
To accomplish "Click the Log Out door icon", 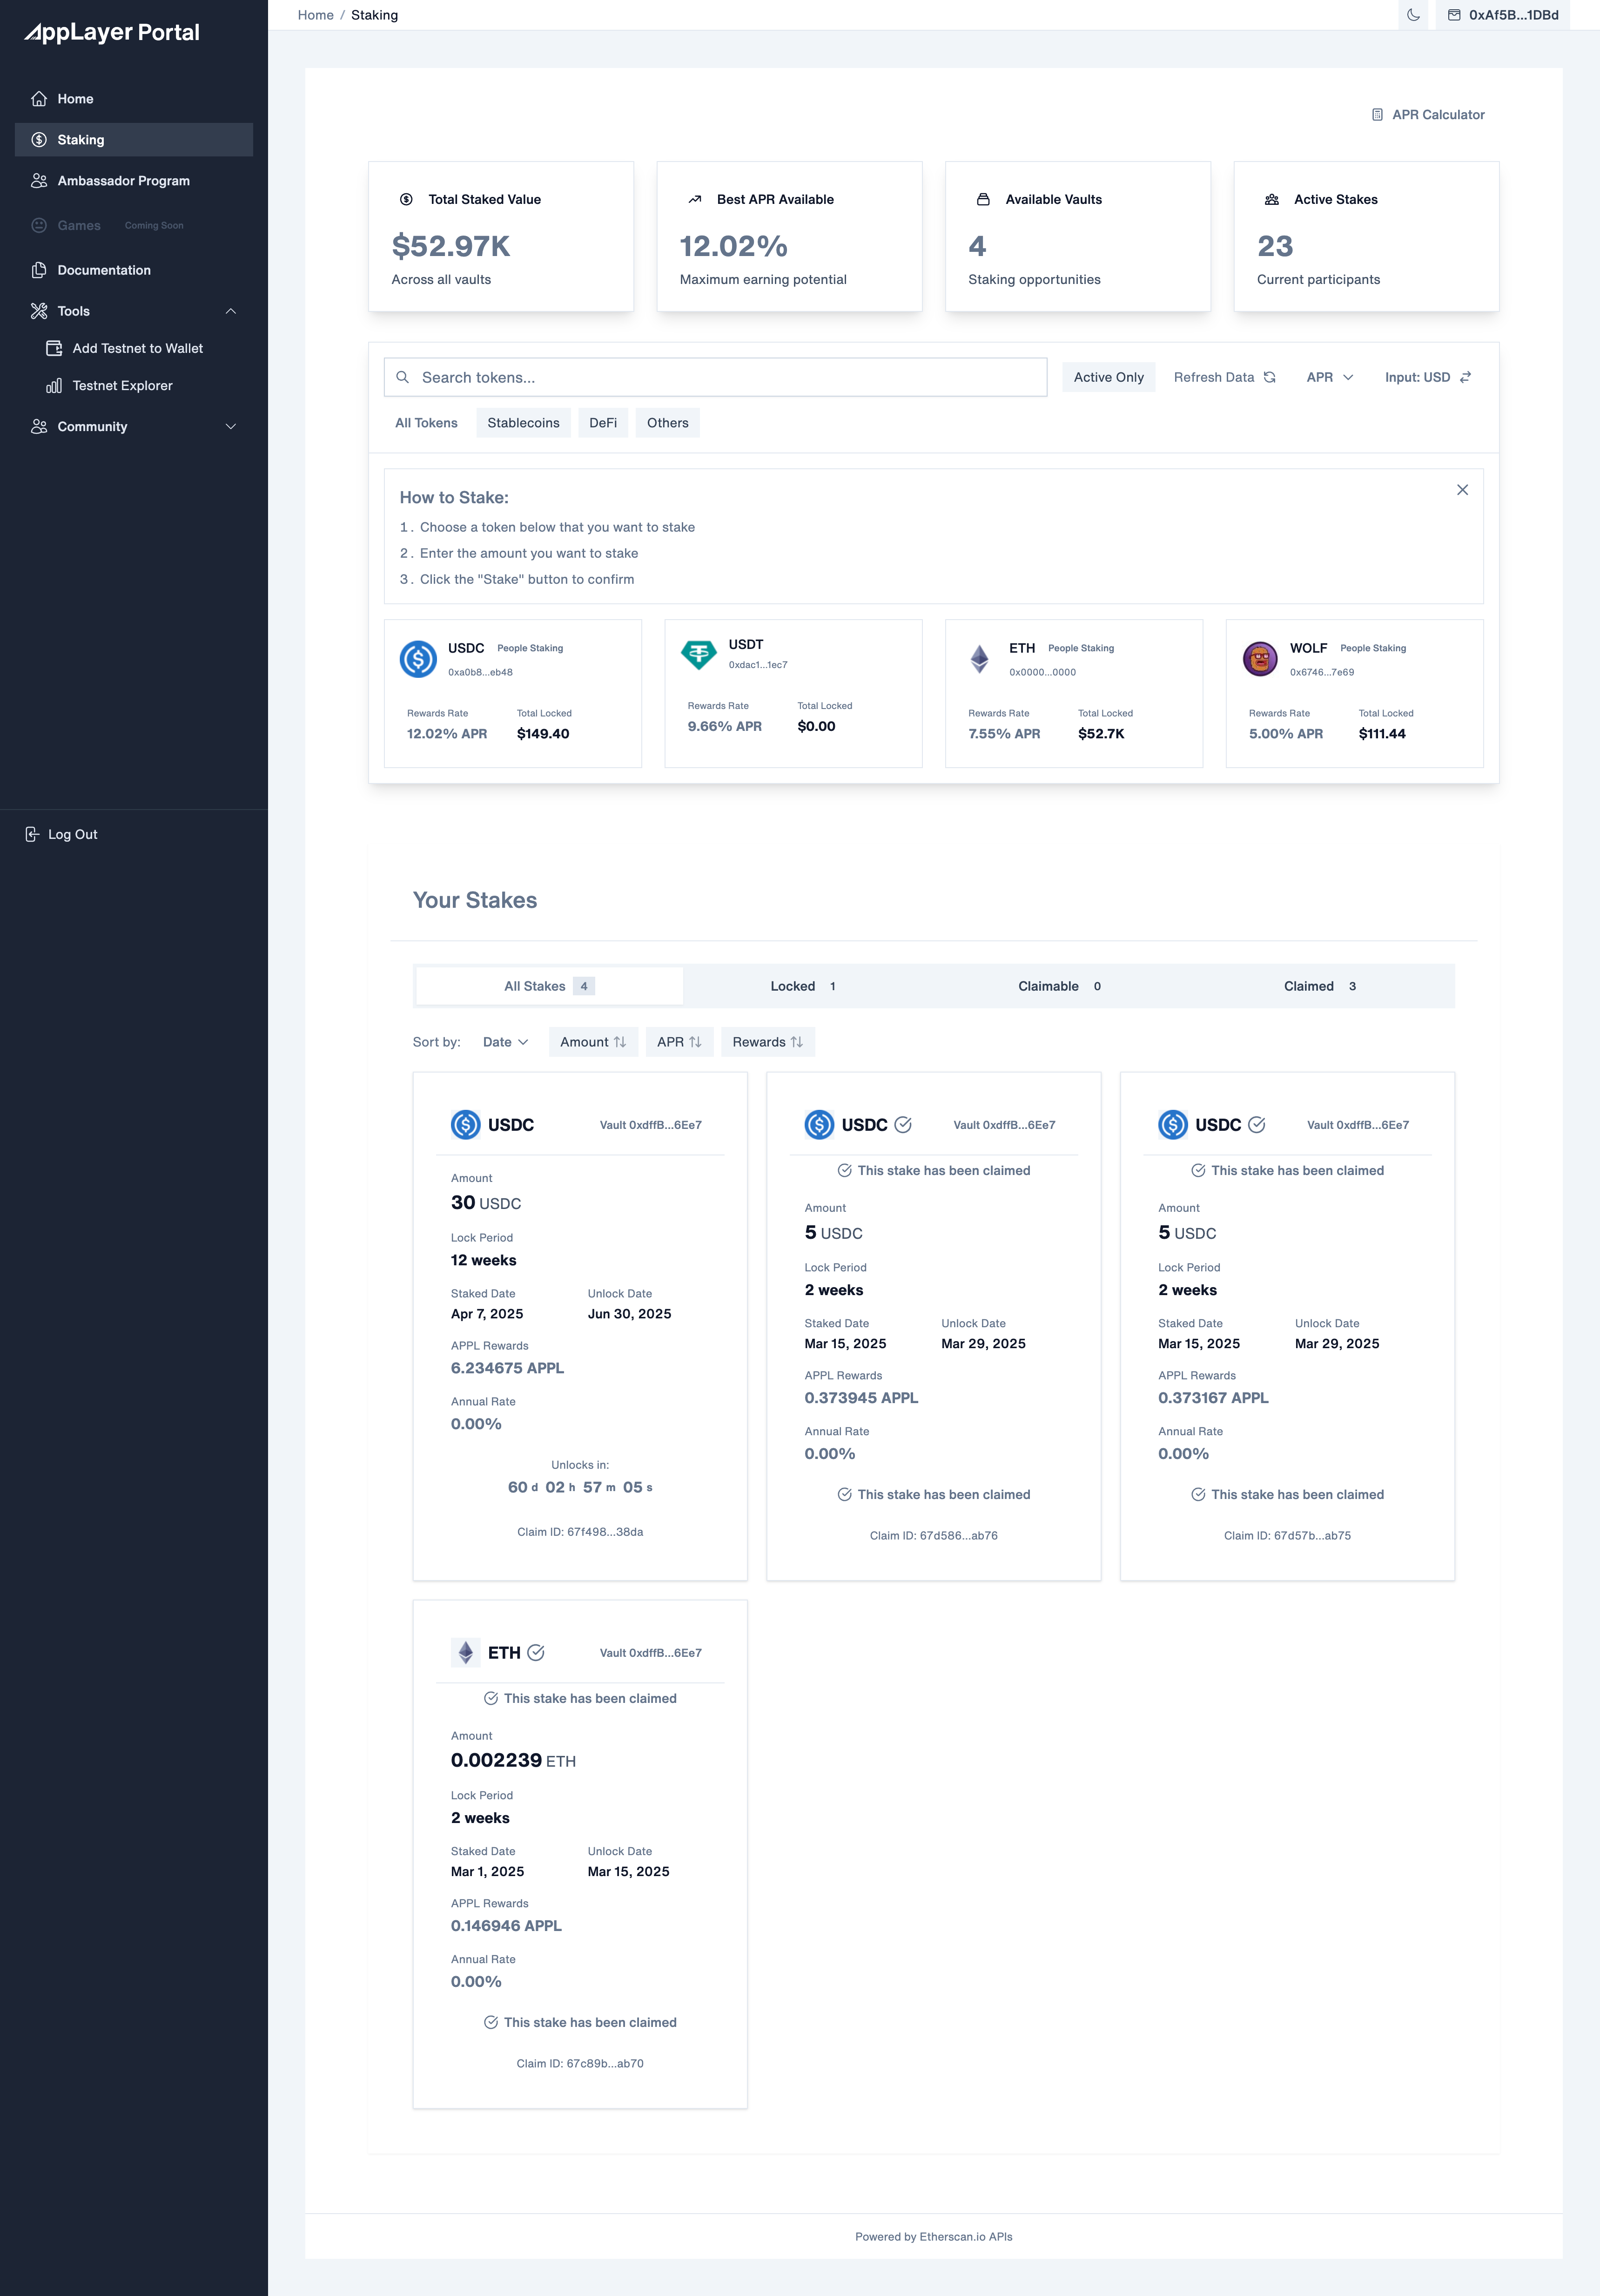I will click(x=32, y=834).
